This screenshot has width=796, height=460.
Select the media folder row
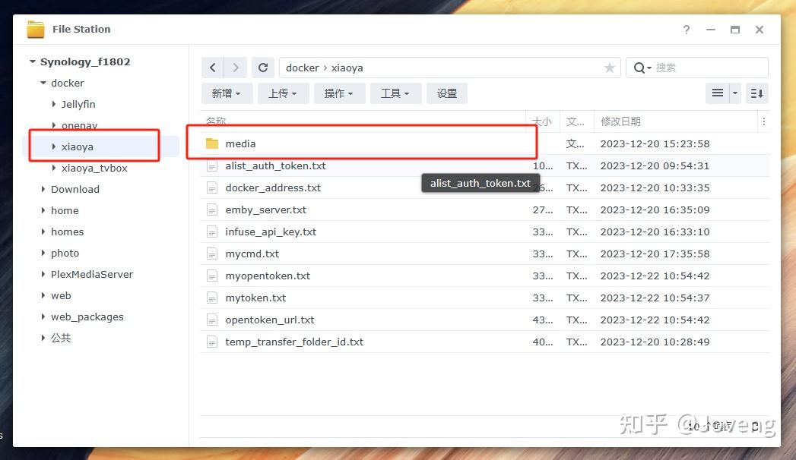(x=485, y=144)
